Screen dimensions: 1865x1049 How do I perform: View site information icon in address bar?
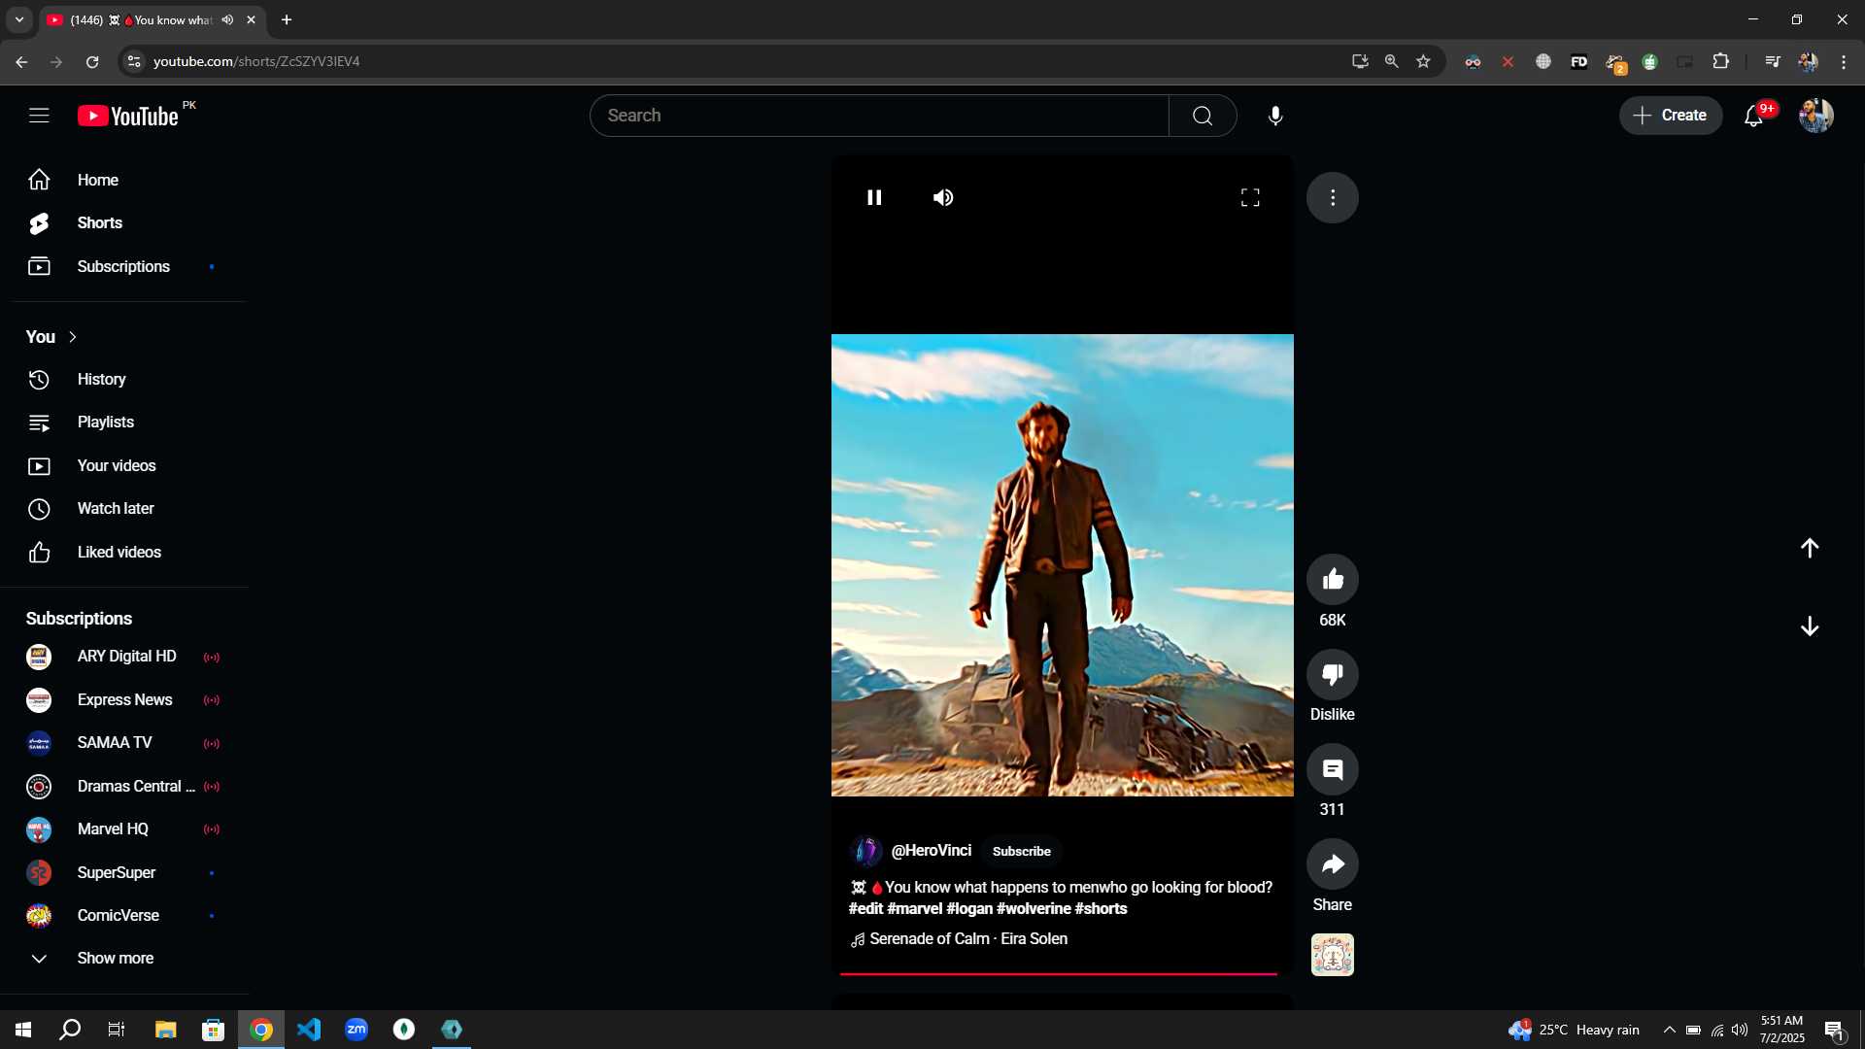[134, 61]
